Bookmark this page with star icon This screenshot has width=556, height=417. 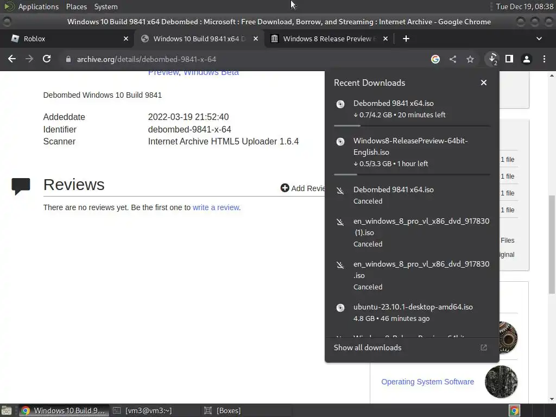pyautogui.click(x=470, y=59)
